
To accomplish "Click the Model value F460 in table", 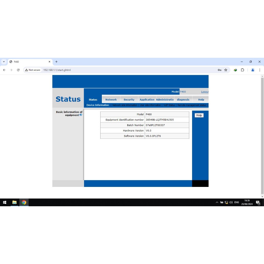I will point(149,114).
